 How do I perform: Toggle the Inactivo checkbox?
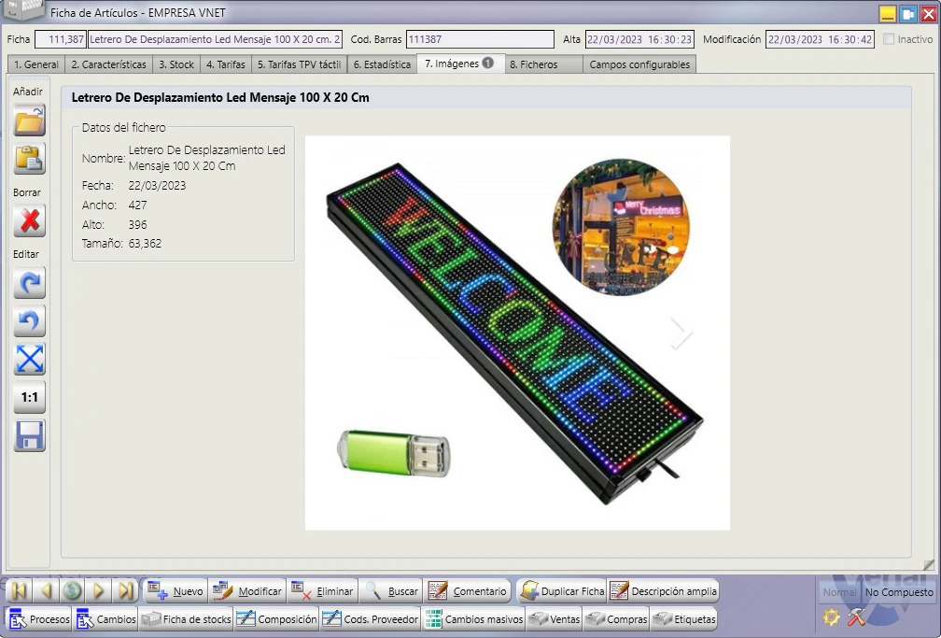point(889,39)
